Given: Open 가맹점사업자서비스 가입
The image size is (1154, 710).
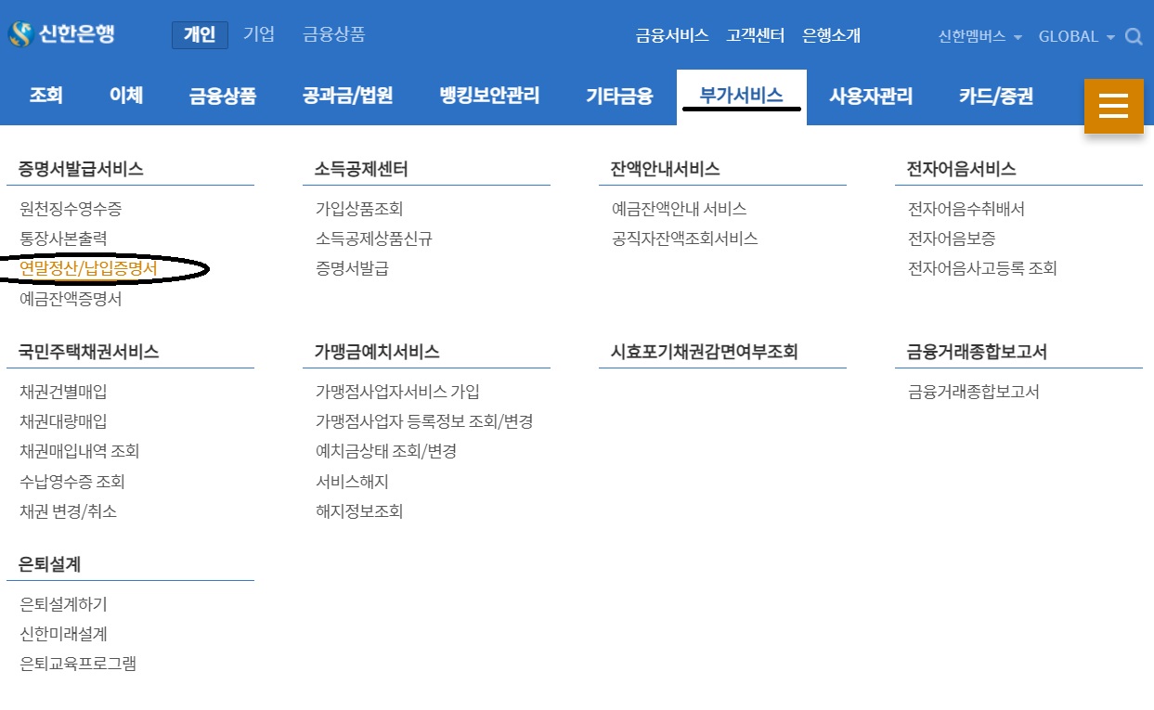Looking at the screenshot, I should tap(398, 392).
